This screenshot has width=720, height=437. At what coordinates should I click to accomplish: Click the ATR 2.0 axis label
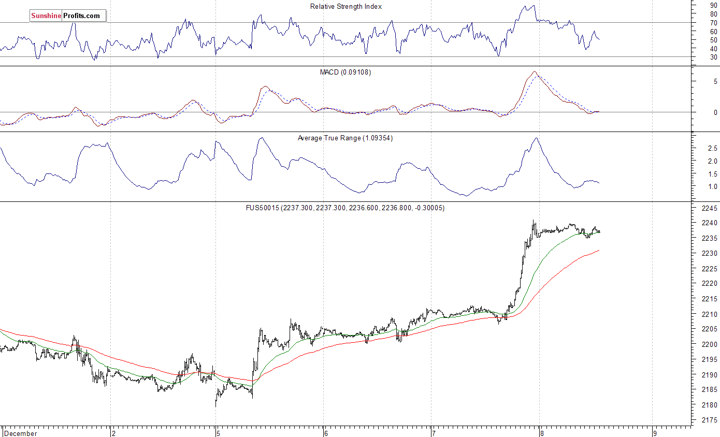click(713, 162)
